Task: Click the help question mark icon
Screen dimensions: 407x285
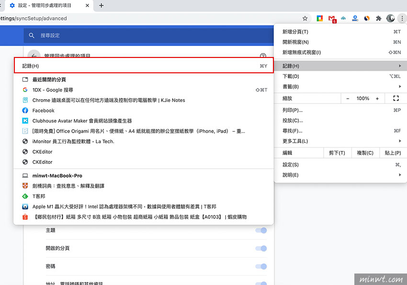Action: tap(263, 56)
